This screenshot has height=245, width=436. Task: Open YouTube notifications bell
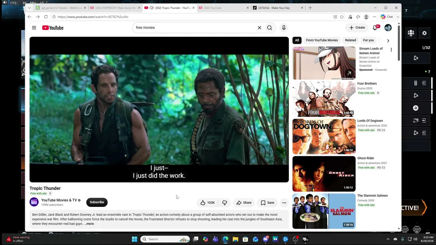375,28
